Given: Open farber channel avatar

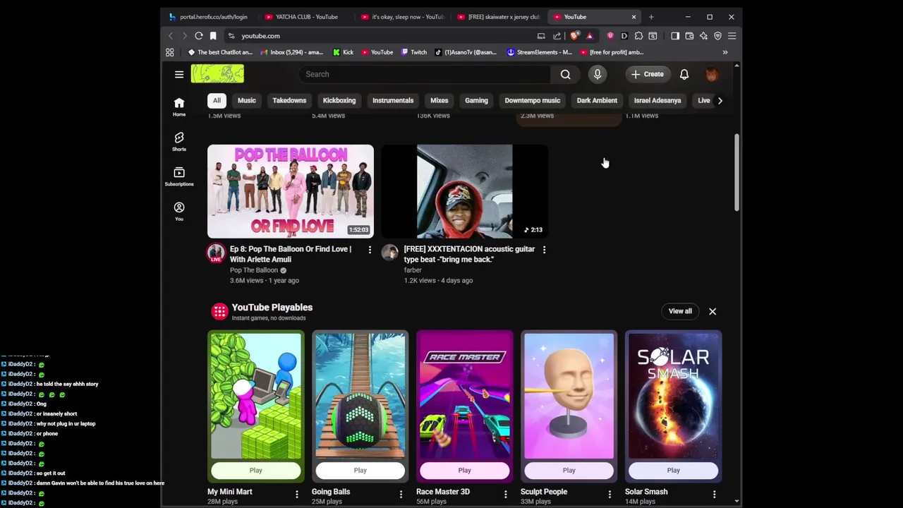Looking at the screenshot, I should coord(390,253).
